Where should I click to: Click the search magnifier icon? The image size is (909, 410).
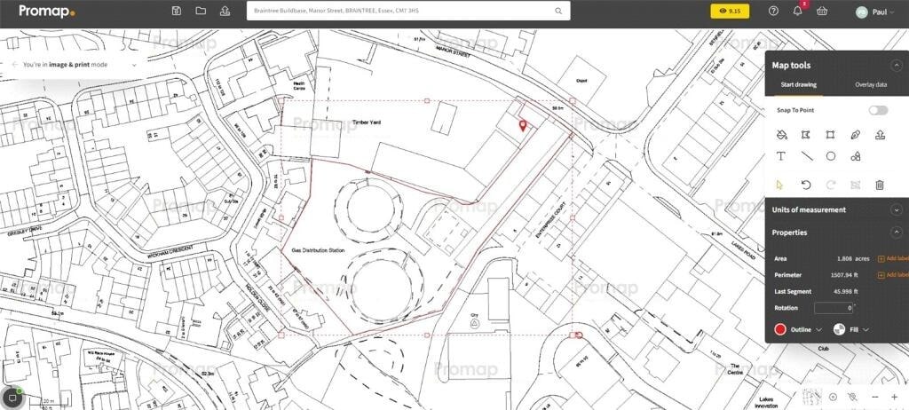coord(558,11)
